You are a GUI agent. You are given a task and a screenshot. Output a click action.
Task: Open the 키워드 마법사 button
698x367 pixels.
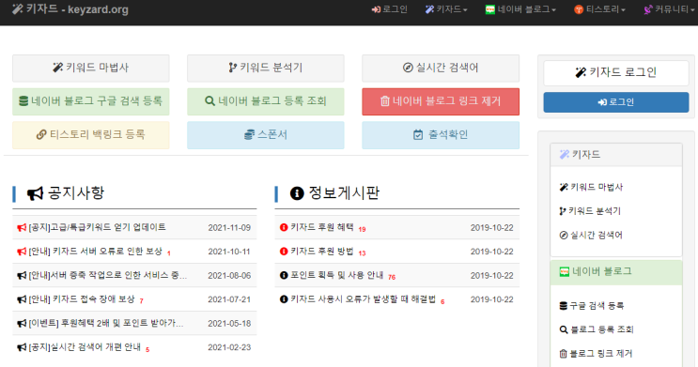pos(91,69)
